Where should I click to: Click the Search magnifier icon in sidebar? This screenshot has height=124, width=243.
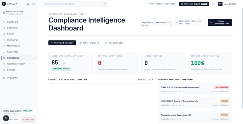pyautogui.click(x=4, y=34)
